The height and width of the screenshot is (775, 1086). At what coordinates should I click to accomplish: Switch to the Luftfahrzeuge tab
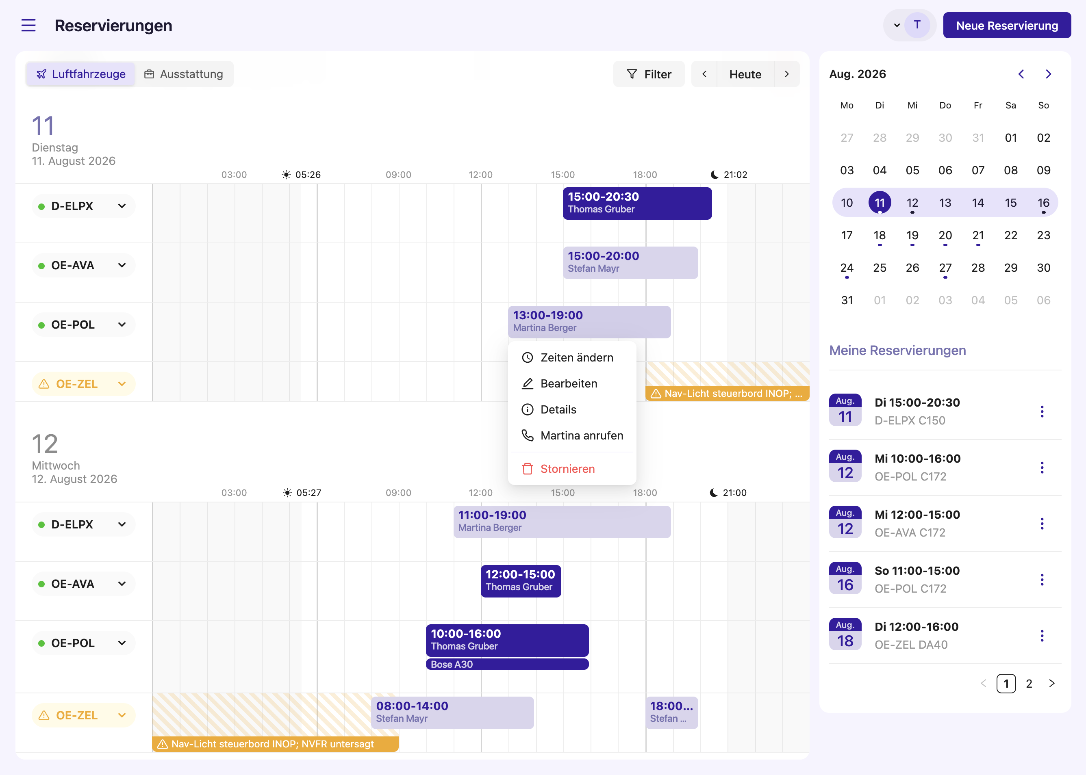81,74
